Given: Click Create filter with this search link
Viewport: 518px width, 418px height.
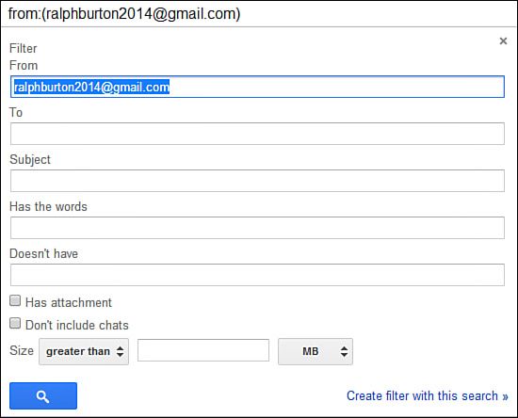Looking at the screenshot, I should click(x=428, y=396).
